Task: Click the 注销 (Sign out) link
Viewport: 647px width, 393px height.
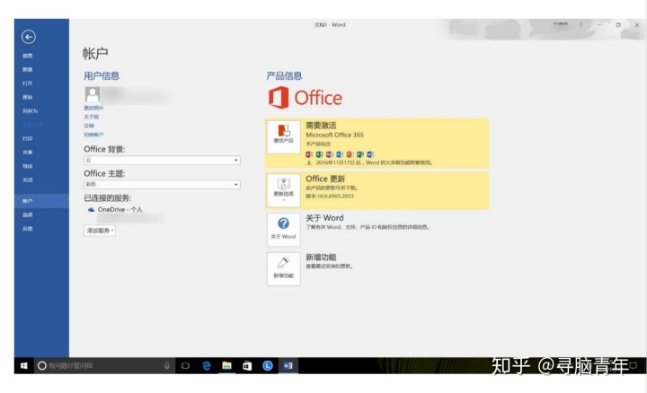Action: pos(89,126)
